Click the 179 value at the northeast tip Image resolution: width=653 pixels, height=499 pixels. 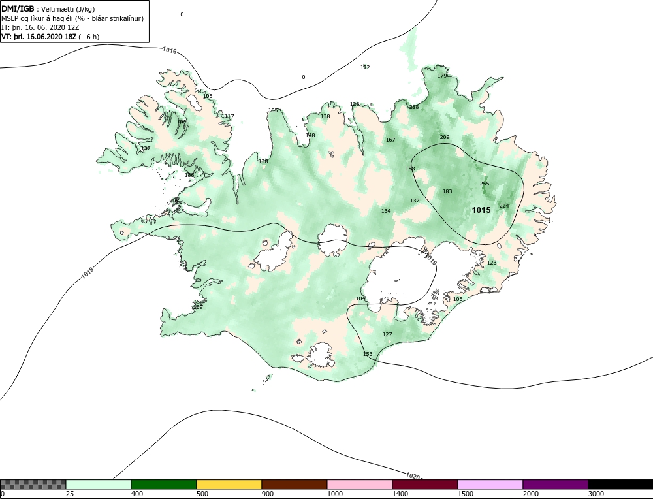(442, 76)
